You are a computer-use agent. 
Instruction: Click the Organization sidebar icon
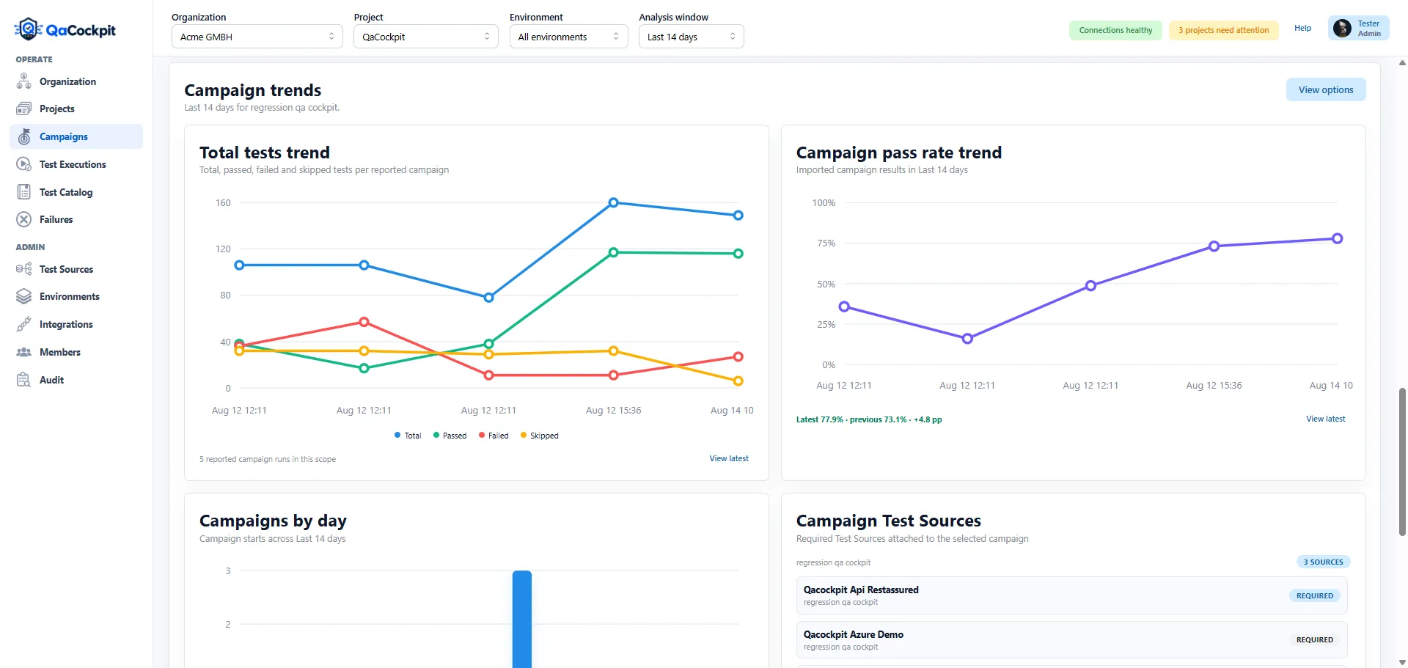(x=24, y=81)
